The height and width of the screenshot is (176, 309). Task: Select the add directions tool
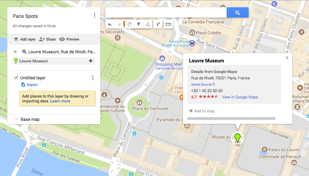tap(158, 24)
